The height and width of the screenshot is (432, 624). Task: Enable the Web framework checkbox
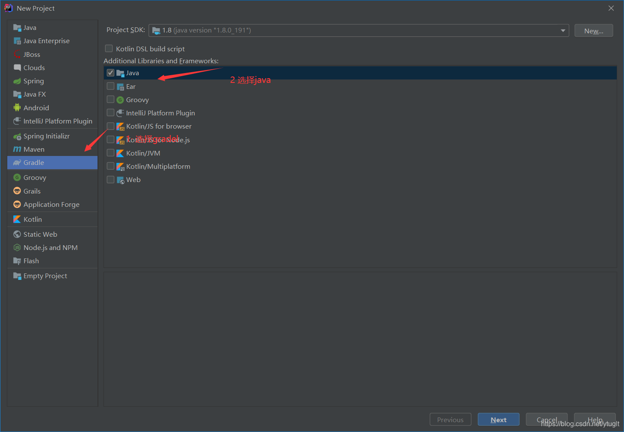pyautogui.click(x=110, y=179)
